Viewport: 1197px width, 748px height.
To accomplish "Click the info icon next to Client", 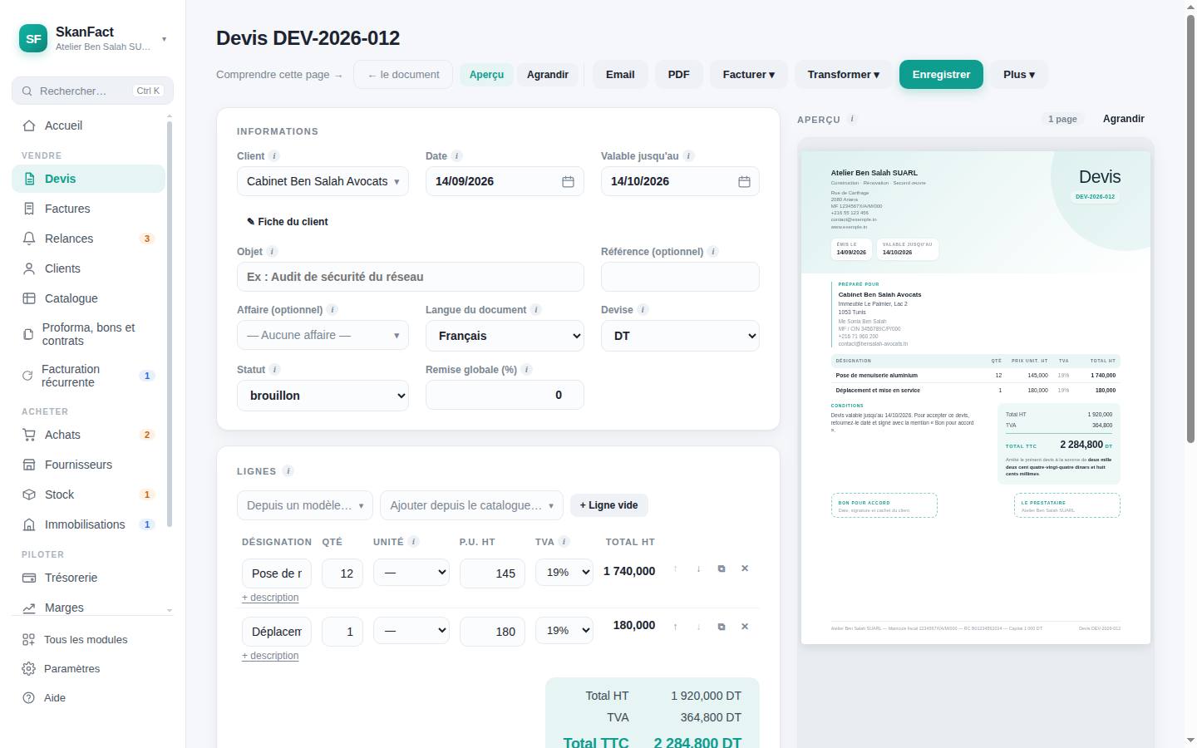I will [x=274, y=155].
